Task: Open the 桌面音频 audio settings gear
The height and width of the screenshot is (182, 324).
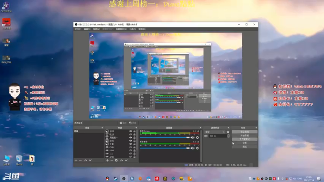Action: tap(198, 148)
